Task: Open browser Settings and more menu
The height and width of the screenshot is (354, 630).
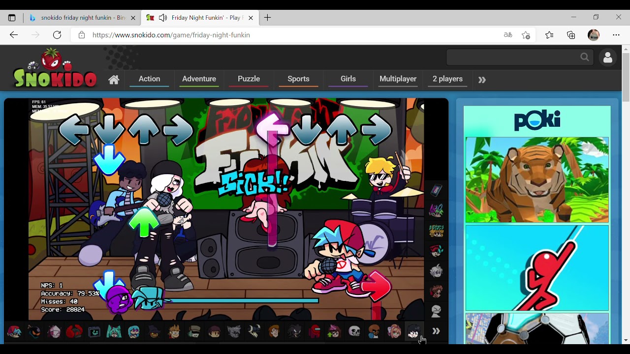Action: click(616, 35)
